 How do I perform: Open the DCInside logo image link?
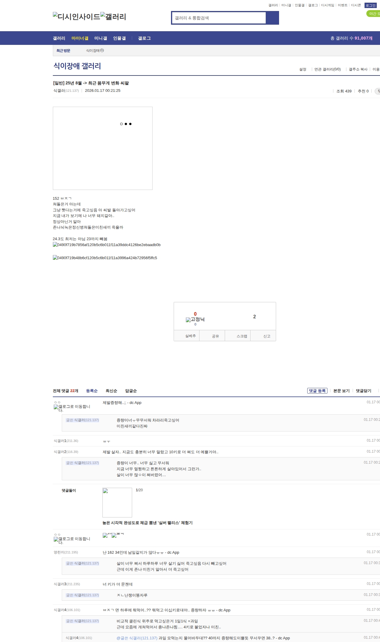pos(77,16)
